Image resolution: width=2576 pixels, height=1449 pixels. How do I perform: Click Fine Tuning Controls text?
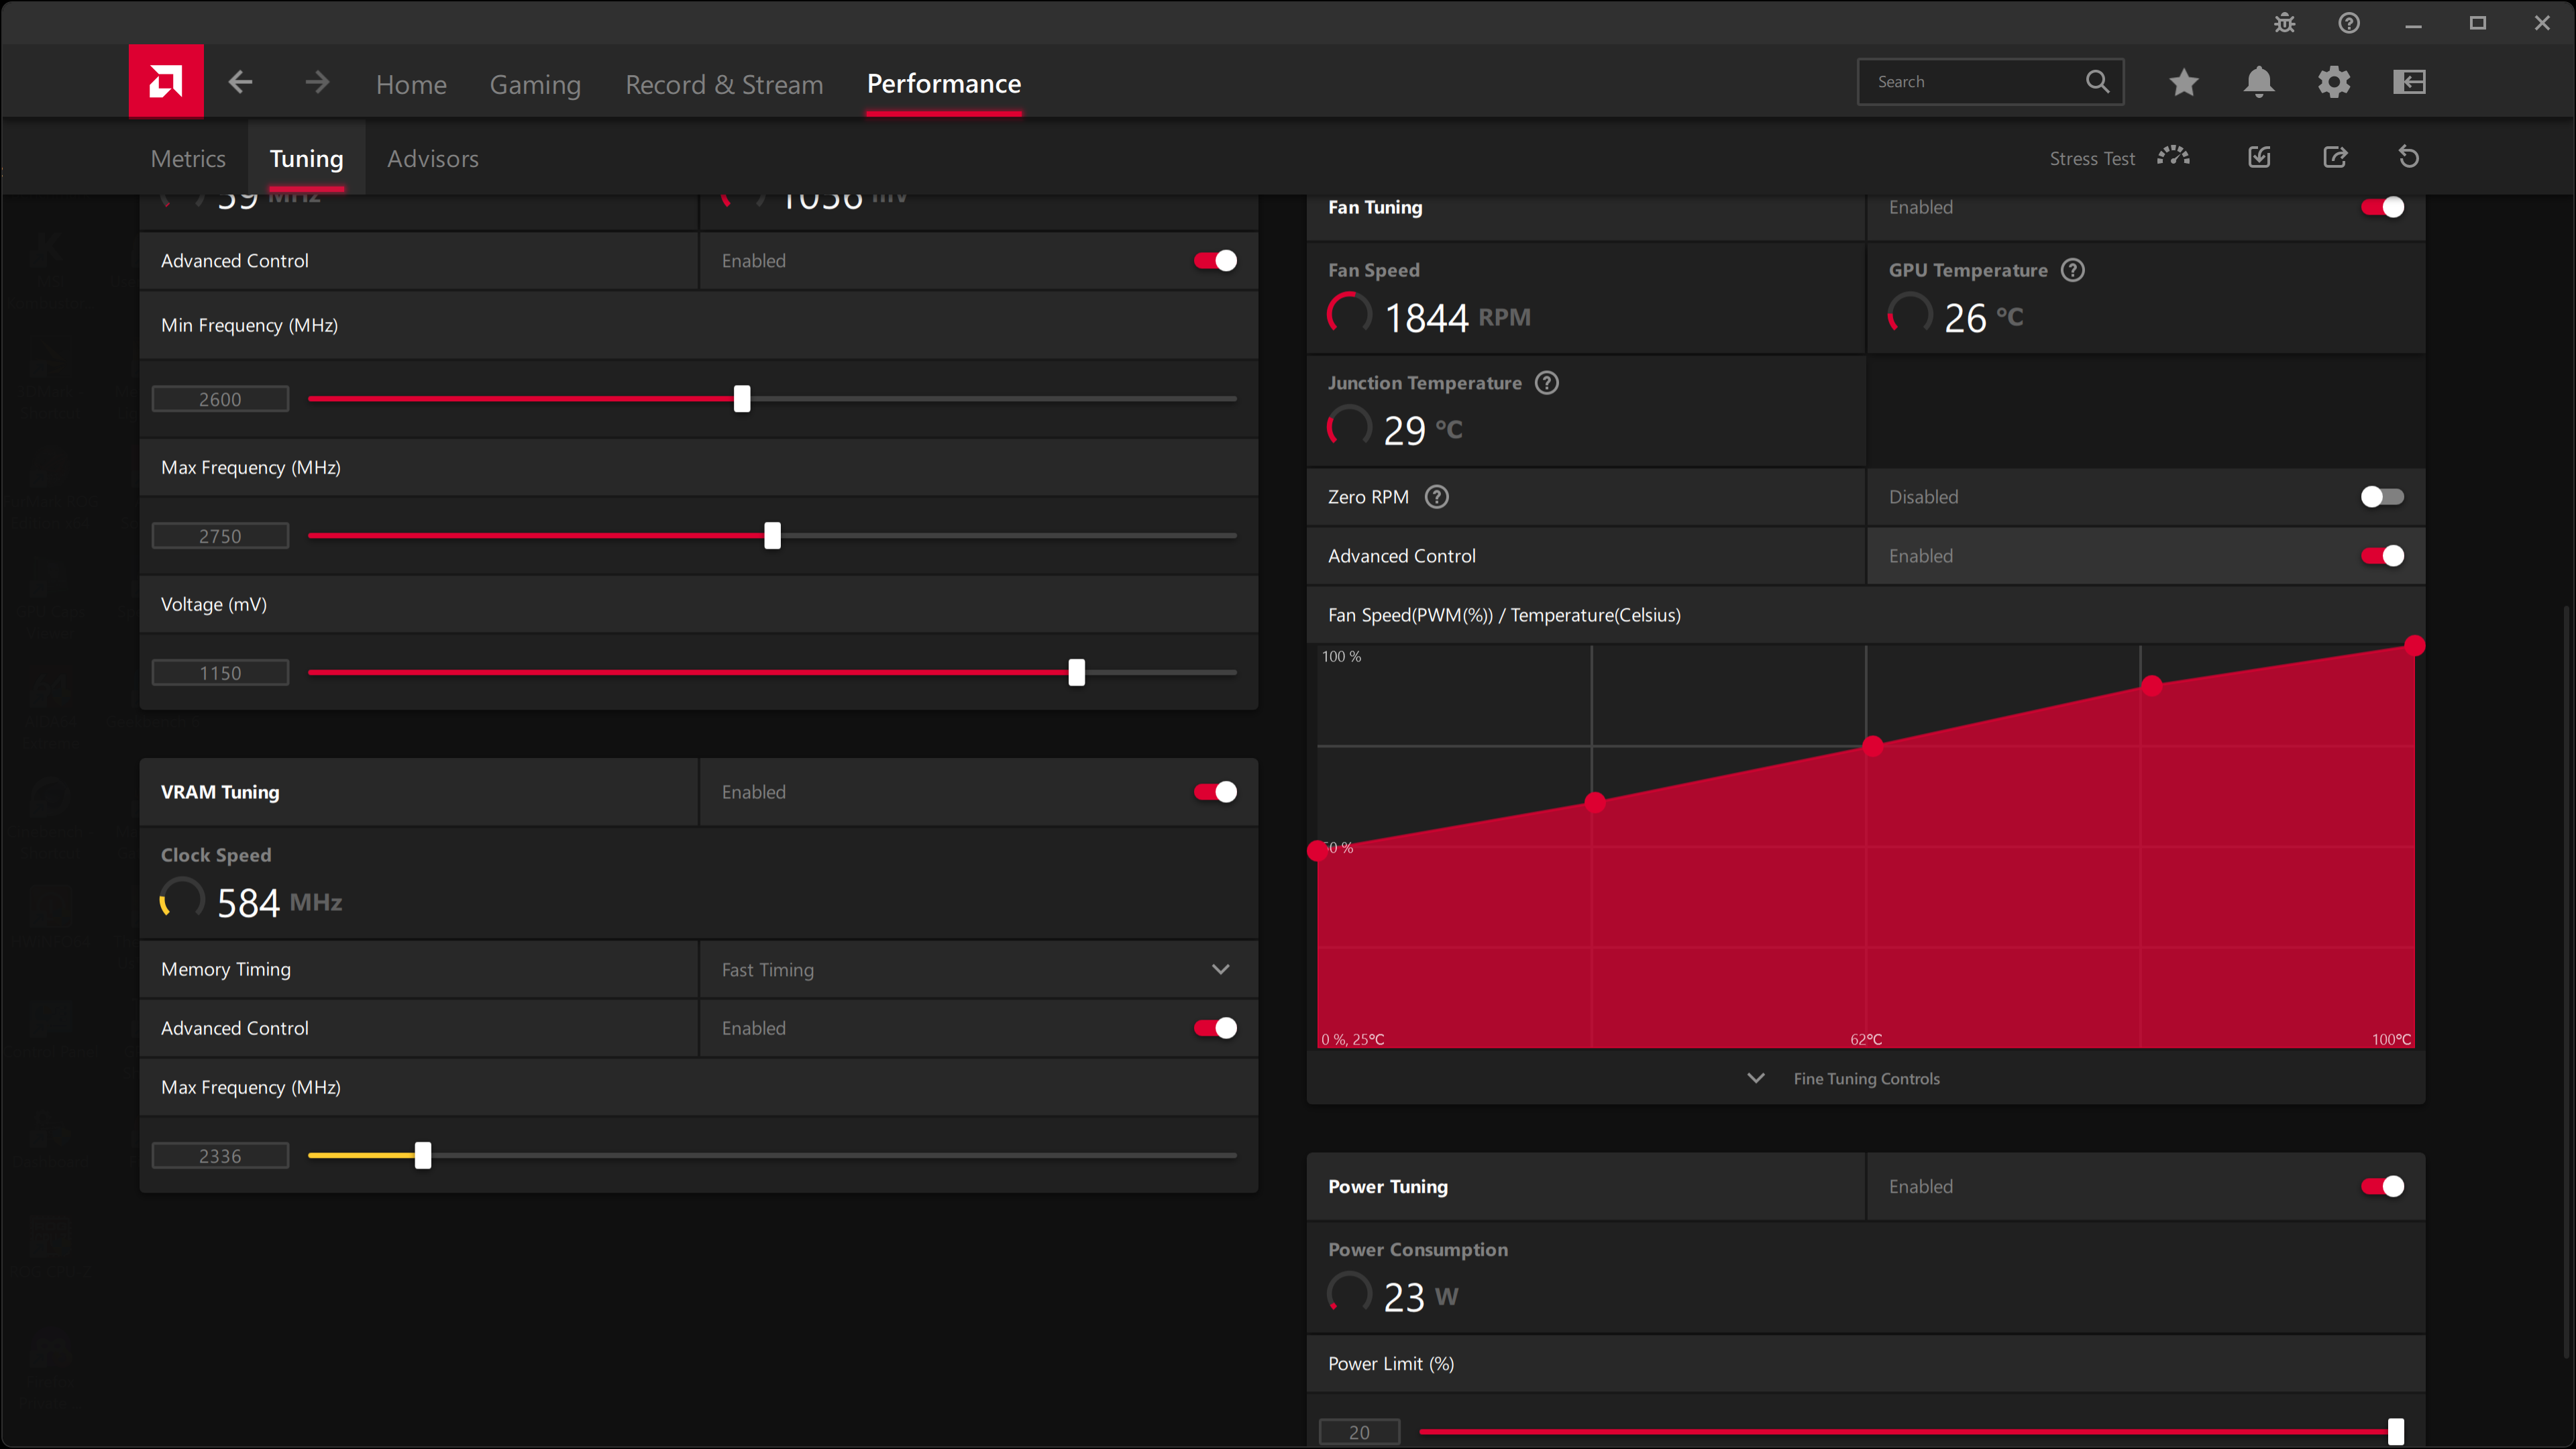click(x=1866, y=1078)
